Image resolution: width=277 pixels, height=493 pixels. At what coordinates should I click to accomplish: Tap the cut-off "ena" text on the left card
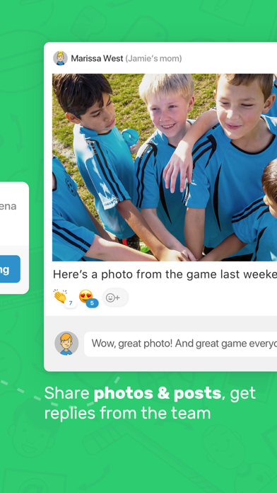pyautogui.click(x=8, y=207)
